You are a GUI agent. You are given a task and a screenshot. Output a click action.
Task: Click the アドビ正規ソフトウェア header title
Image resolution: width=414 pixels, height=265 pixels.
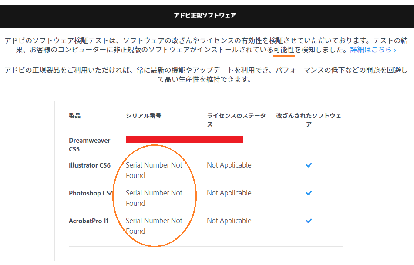click(205, 16)
